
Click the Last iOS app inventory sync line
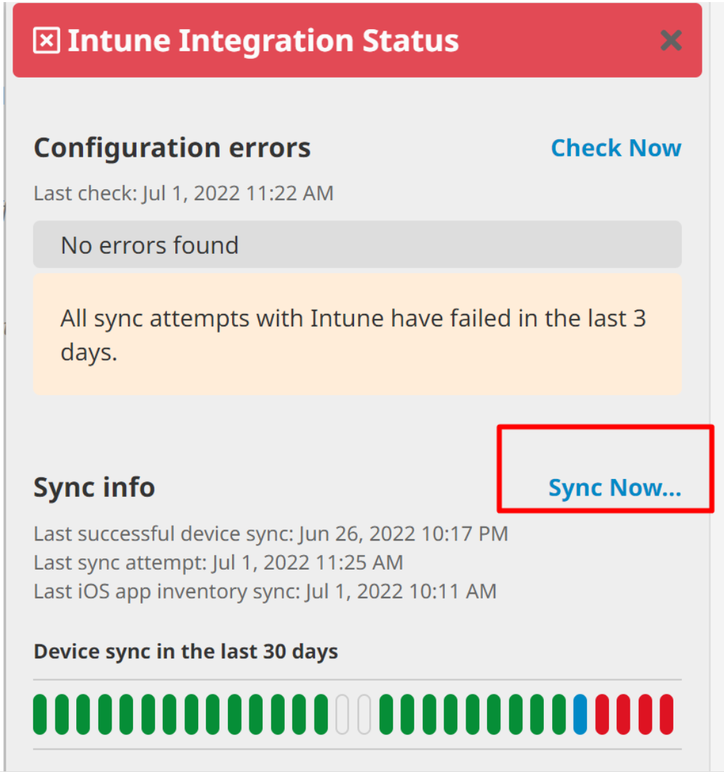pos(265,591)
